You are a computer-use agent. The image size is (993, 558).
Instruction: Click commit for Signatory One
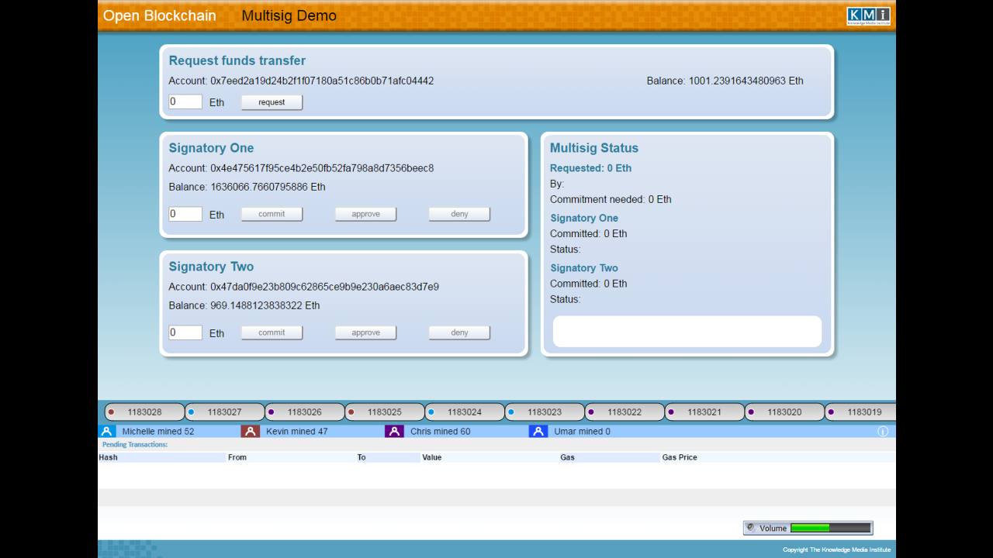(x=272, y=214)
